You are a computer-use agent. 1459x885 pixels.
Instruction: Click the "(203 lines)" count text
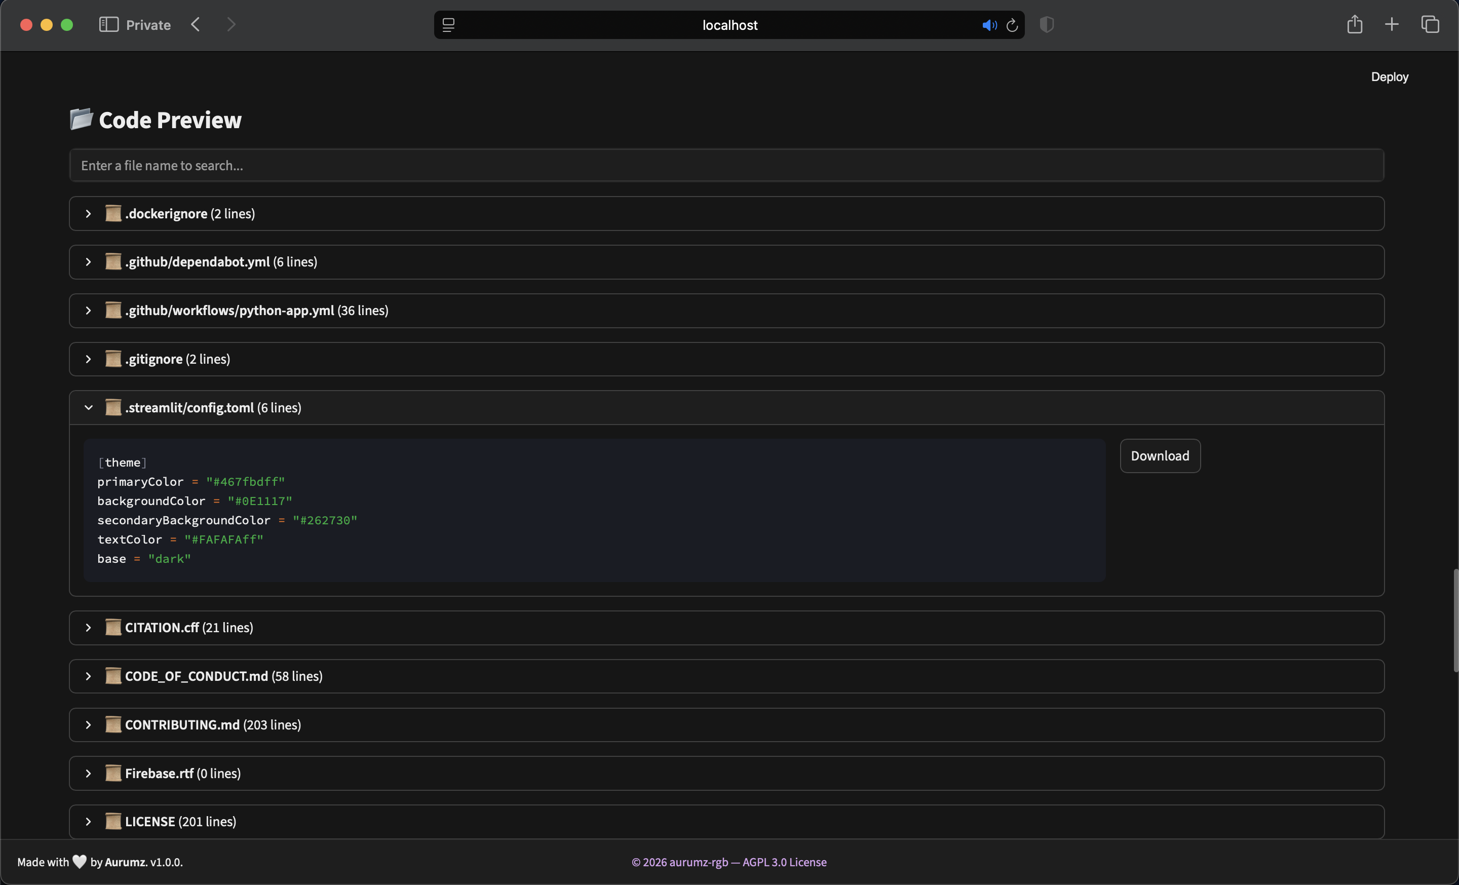click(272, 724)
